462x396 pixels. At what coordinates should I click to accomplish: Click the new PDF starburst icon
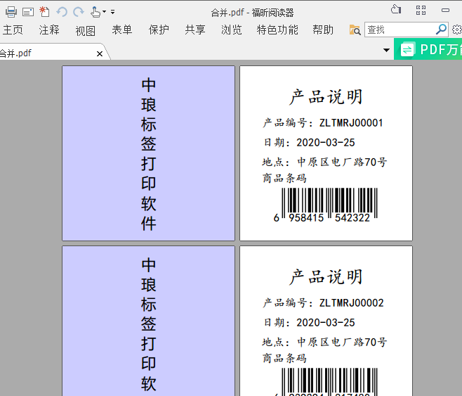(x=44, y=11)
